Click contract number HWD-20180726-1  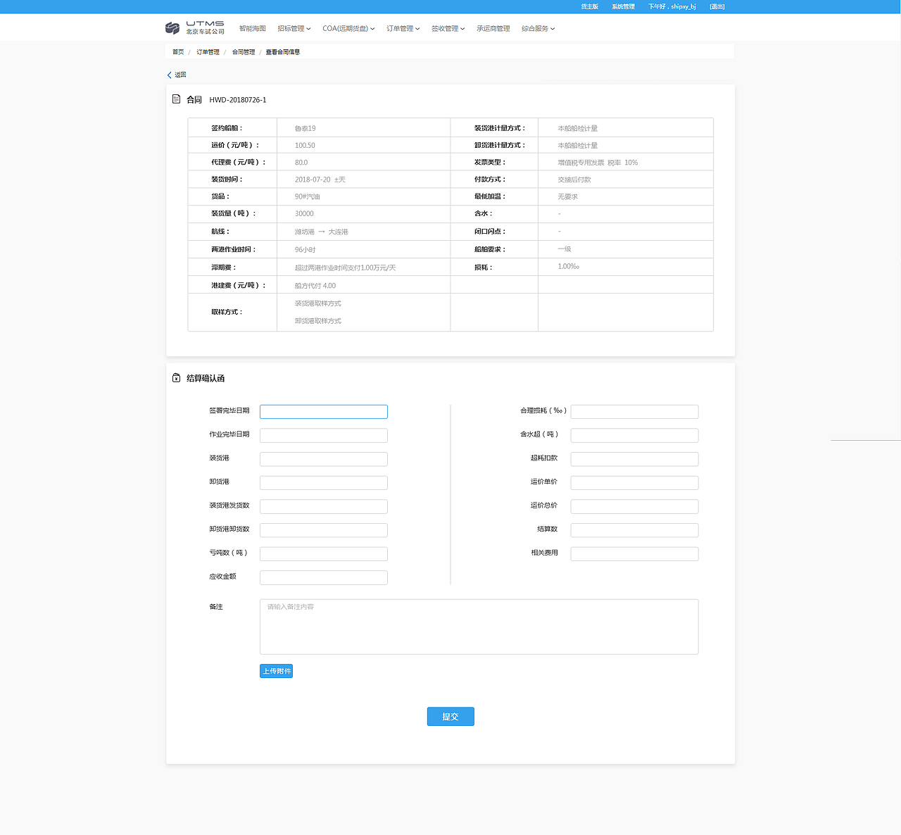(x=238, y=100)
